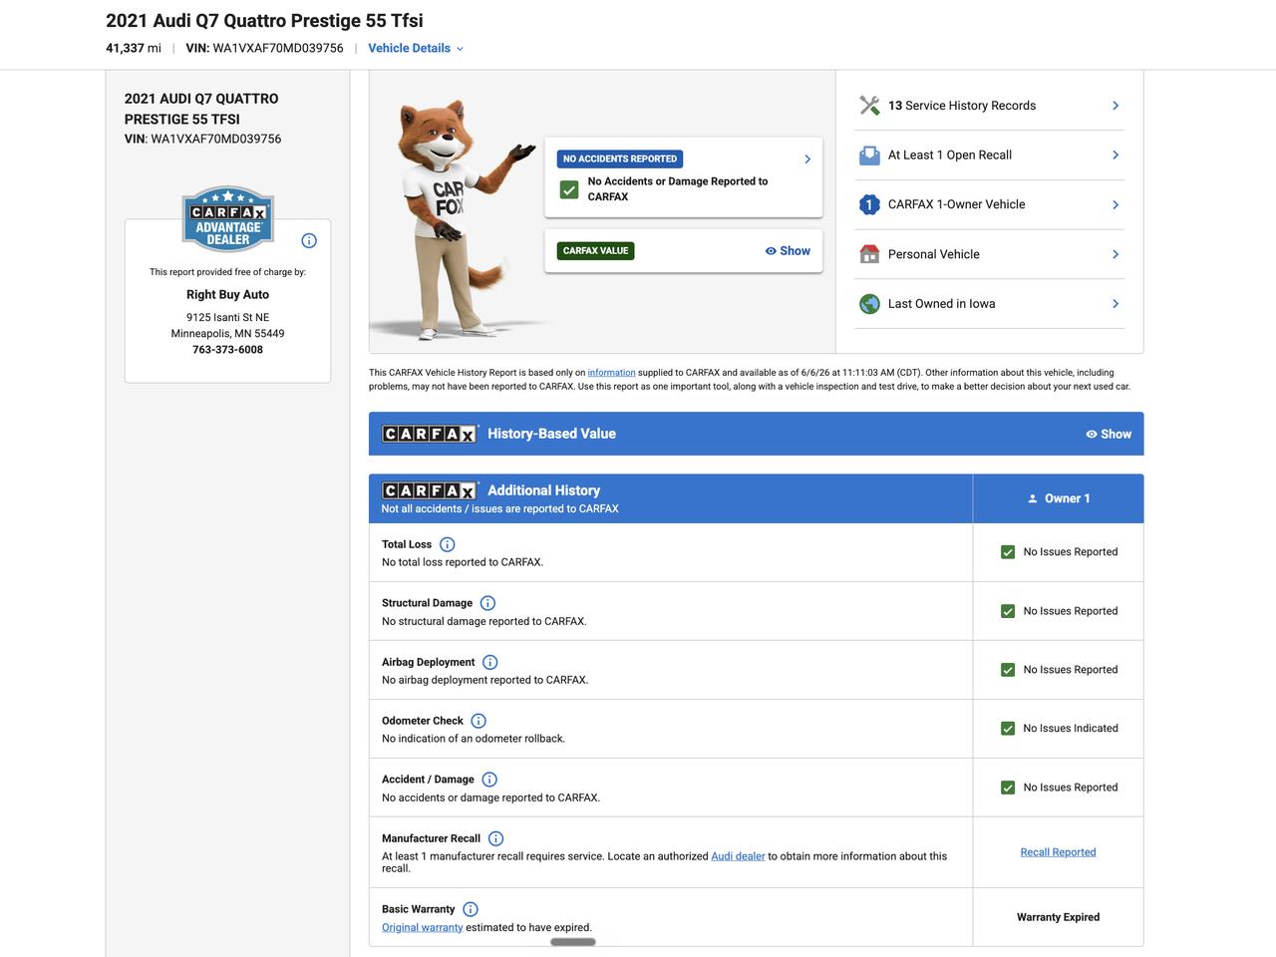Open the Structural Damage info icon

coord(487,603)
